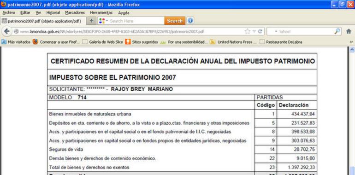Reload the page with refresh icon
The image size is (355, 175).
pyautogui.click(x=260, y=31)
